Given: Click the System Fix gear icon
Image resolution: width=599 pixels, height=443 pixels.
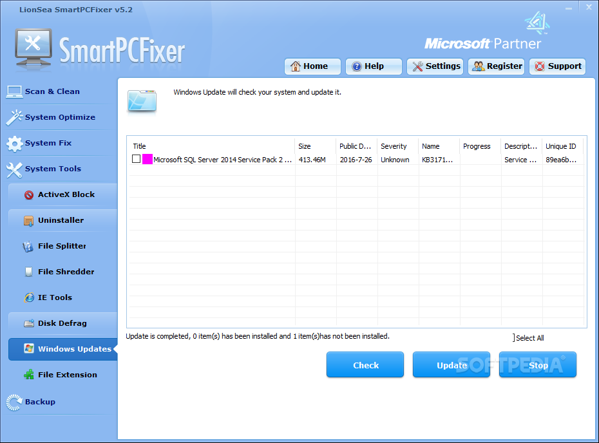Looking at the screenshot, I should [x=15, y=144].
